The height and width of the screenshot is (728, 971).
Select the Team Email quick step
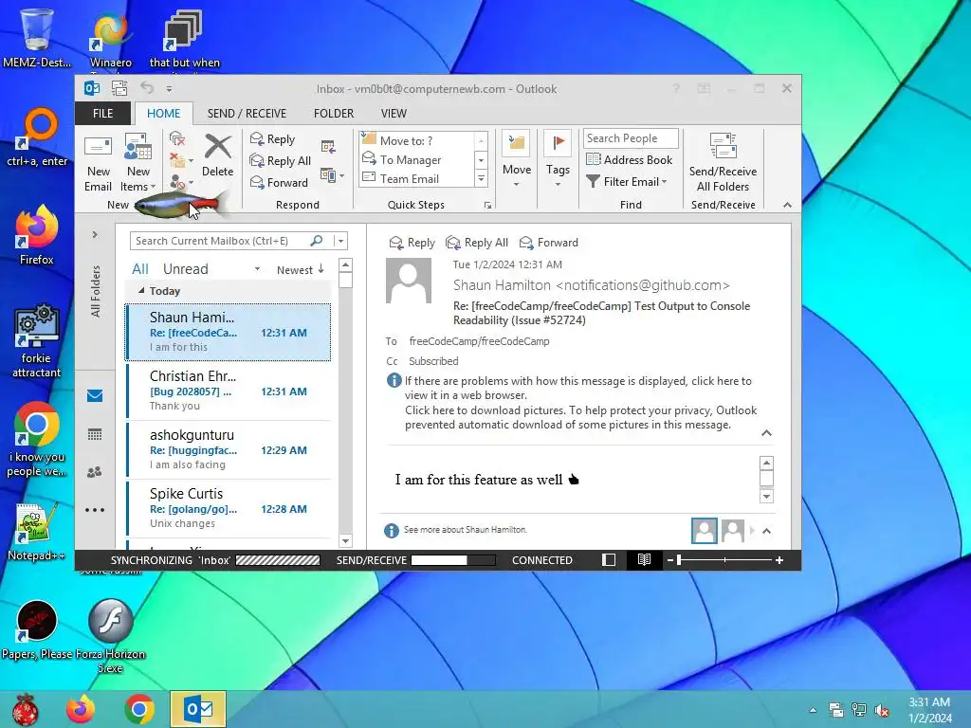(416, 179)
